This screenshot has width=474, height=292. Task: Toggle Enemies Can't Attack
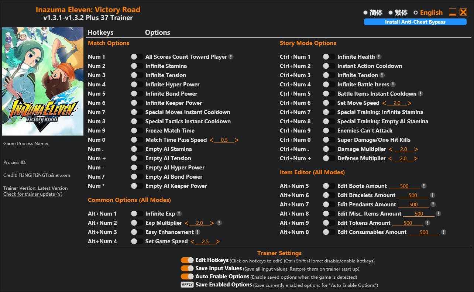329,131
